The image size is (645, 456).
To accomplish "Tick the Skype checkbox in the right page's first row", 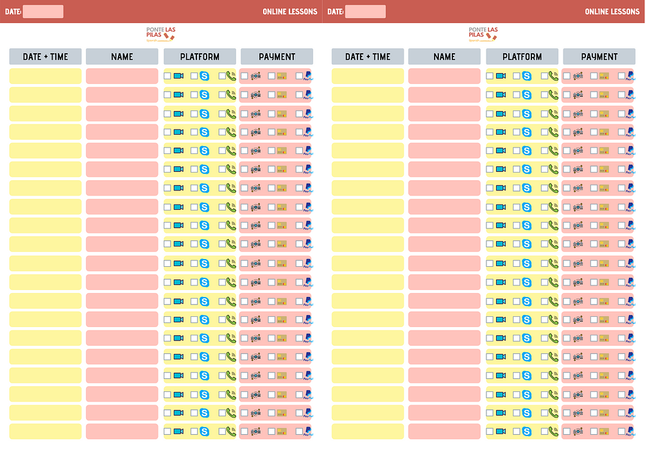I will (517, 76).
